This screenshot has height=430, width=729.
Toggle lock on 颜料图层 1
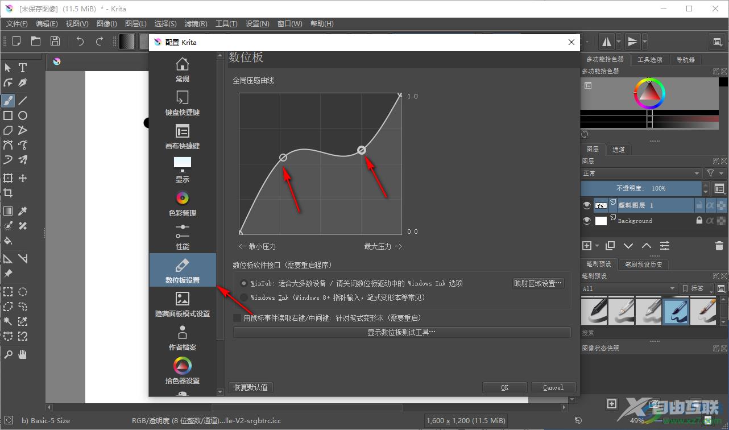coord(699,205)
